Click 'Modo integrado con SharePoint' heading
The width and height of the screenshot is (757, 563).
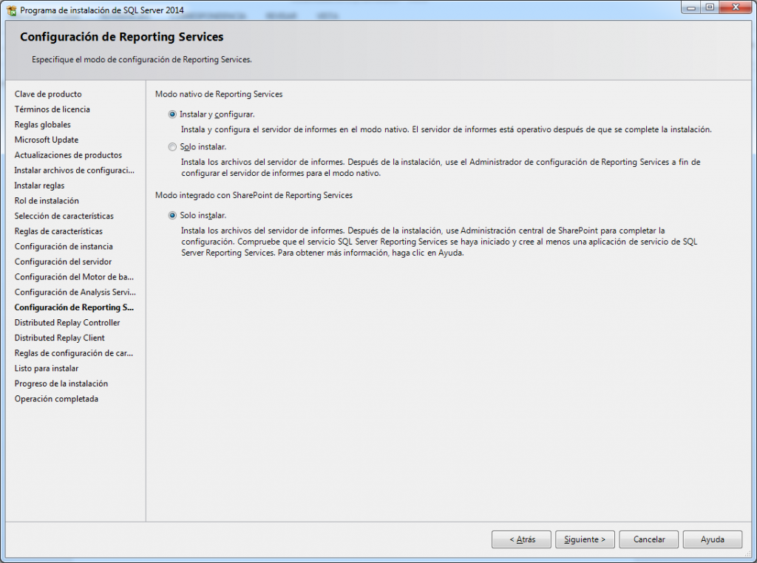pos(254,195)
